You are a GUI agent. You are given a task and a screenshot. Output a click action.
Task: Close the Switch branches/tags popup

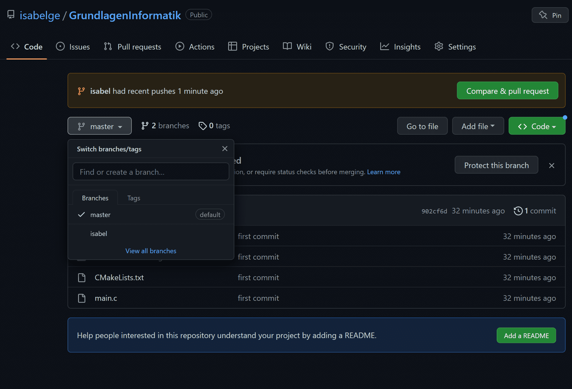coord(225,149)
